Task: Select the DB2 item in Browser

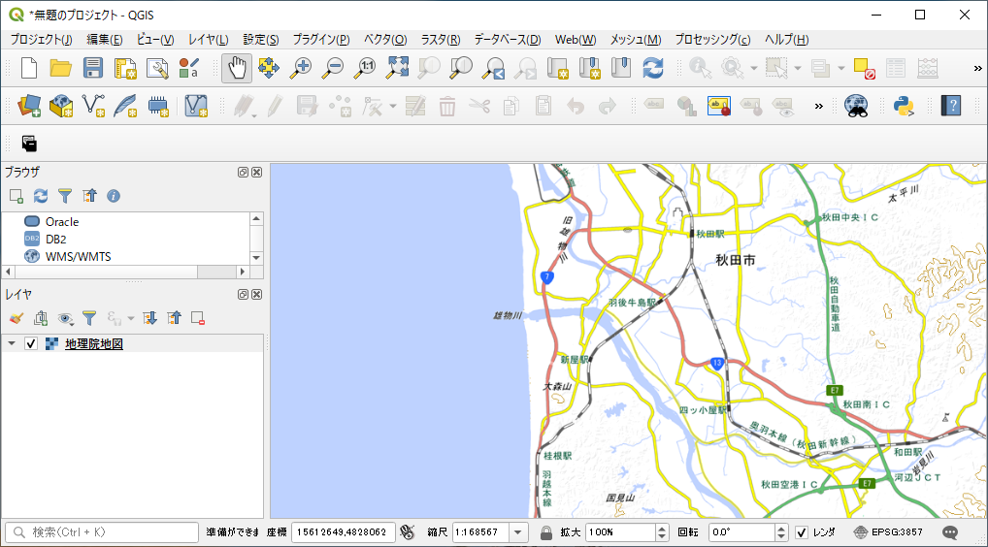Action: tap(56, 240)
